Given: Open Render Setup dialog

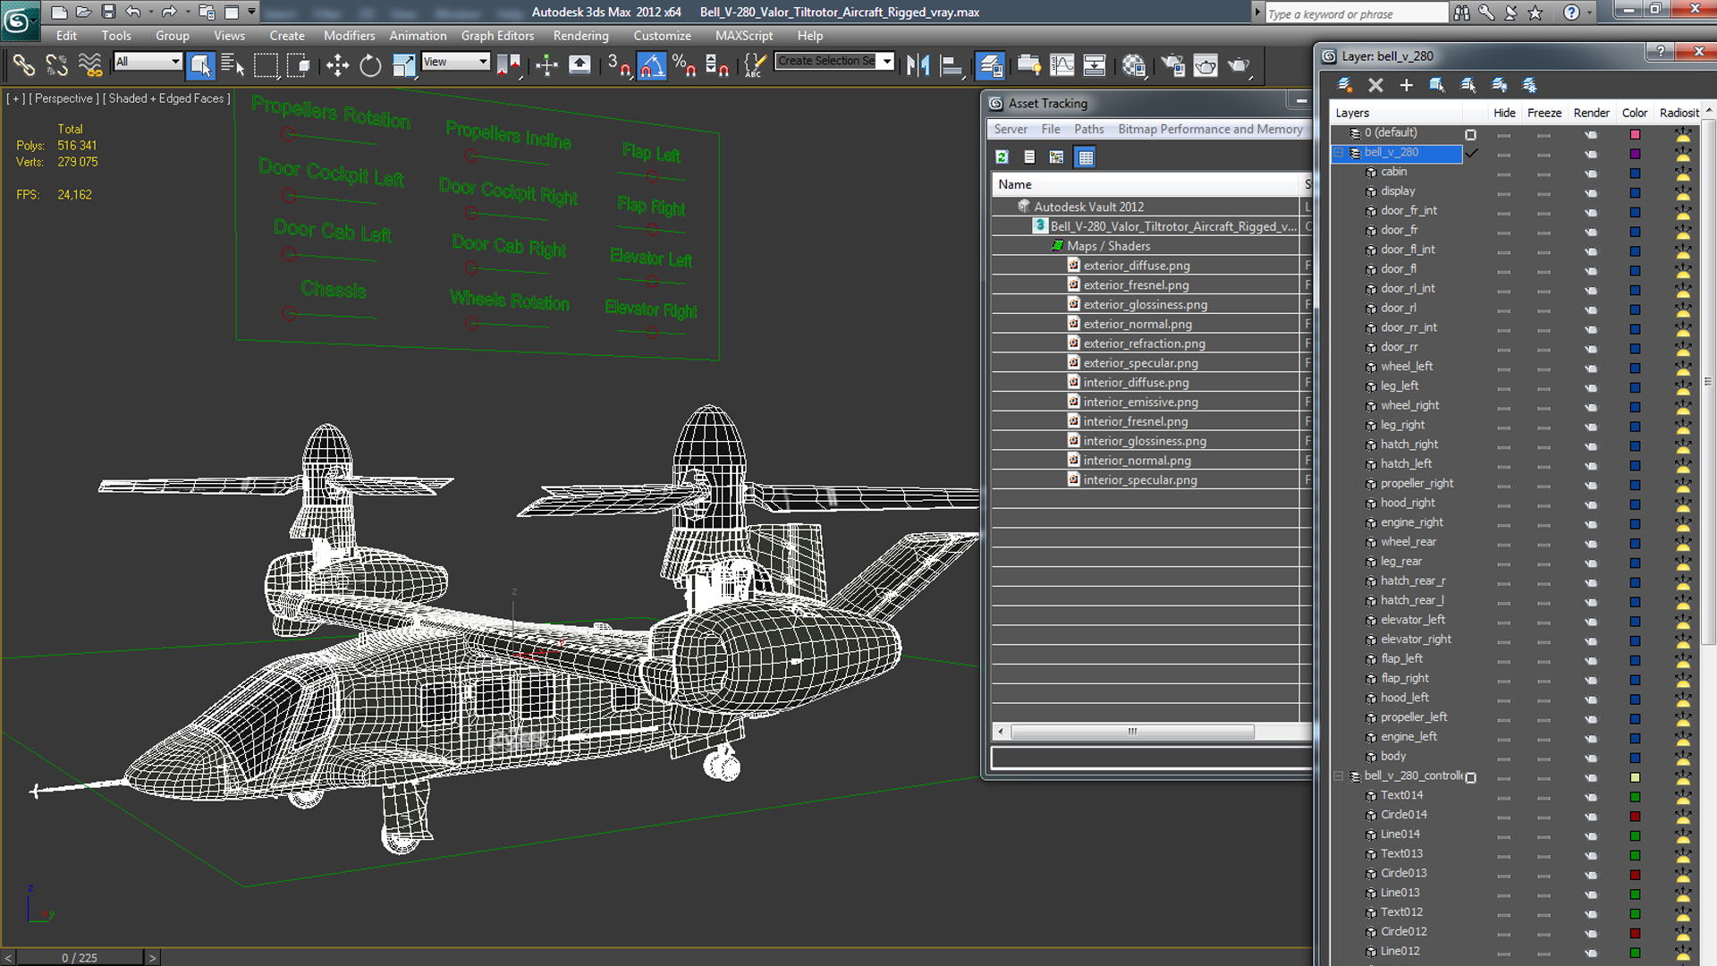Looking at the screenshot, I should [1172, 64].
